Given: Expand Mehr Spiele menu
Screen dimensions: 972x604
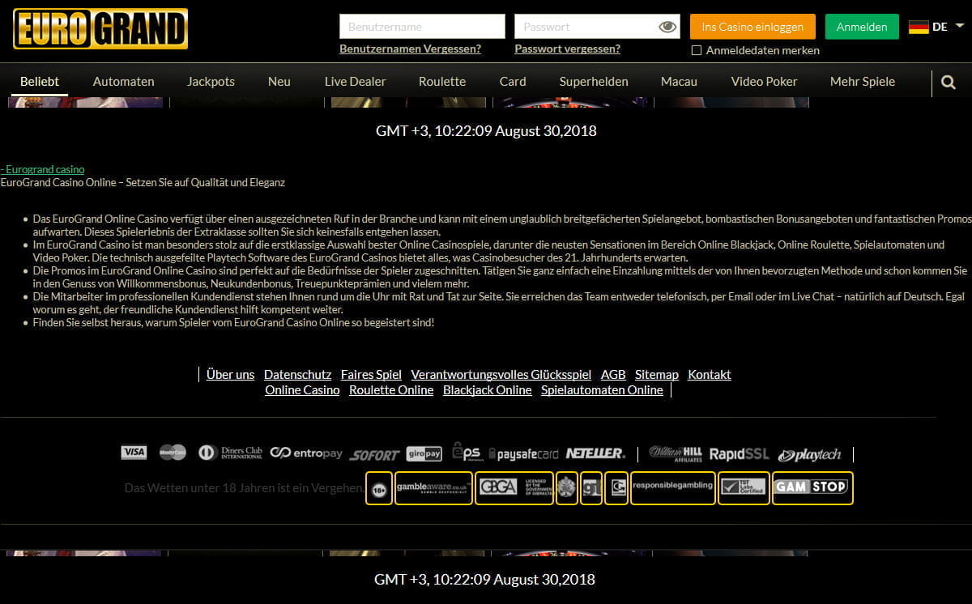Looking at the screenshot, I should coord(863,81).
